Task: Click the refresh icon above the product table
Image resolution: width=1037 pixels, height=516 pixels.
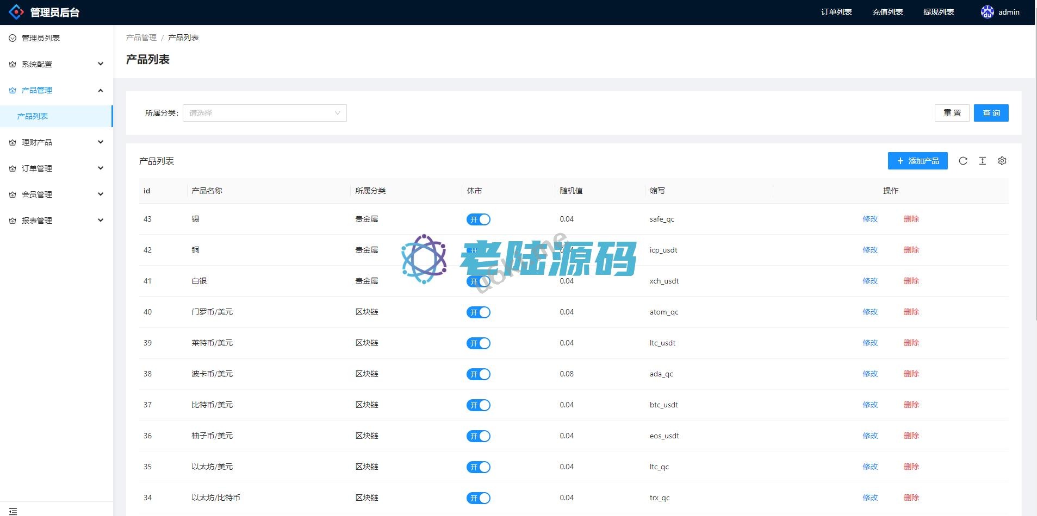Action: coord(963,161)
